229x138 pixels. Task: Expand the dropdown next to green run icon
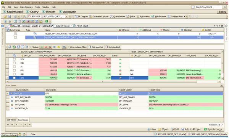pos(50,21)
